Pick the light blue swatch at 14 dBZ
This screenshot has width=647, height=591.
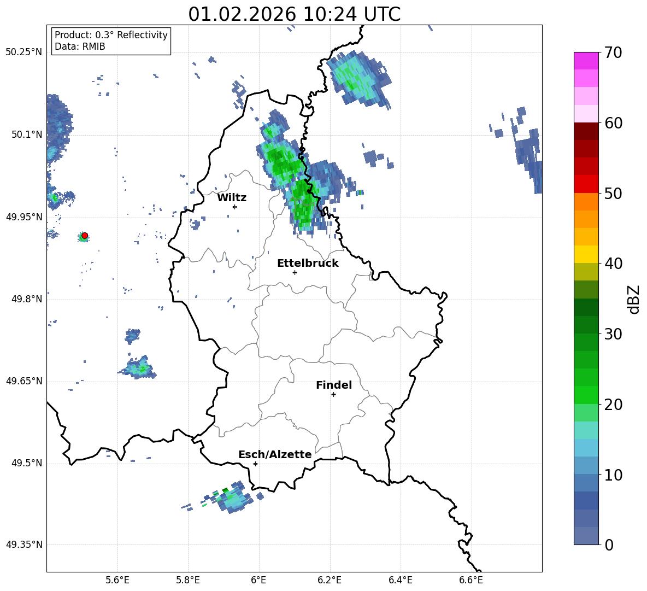click(586, 448)
